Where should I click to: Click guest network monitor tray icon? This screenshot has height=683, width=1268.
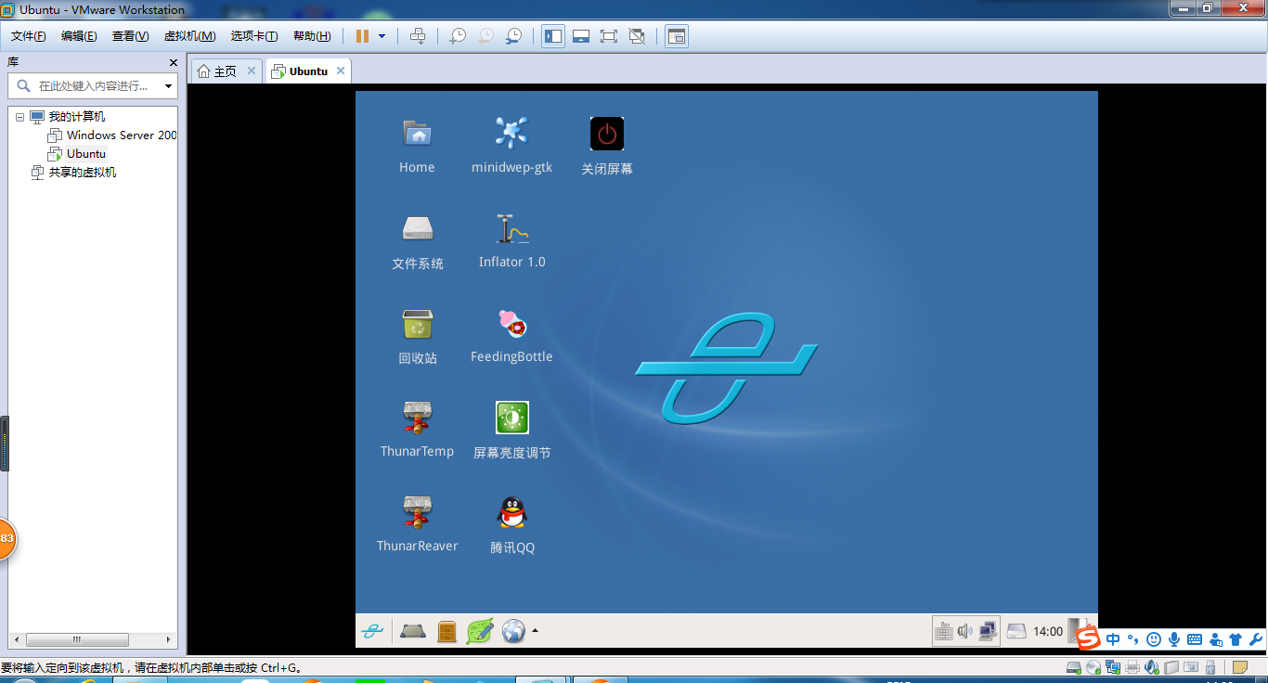(x=988, y=632)
